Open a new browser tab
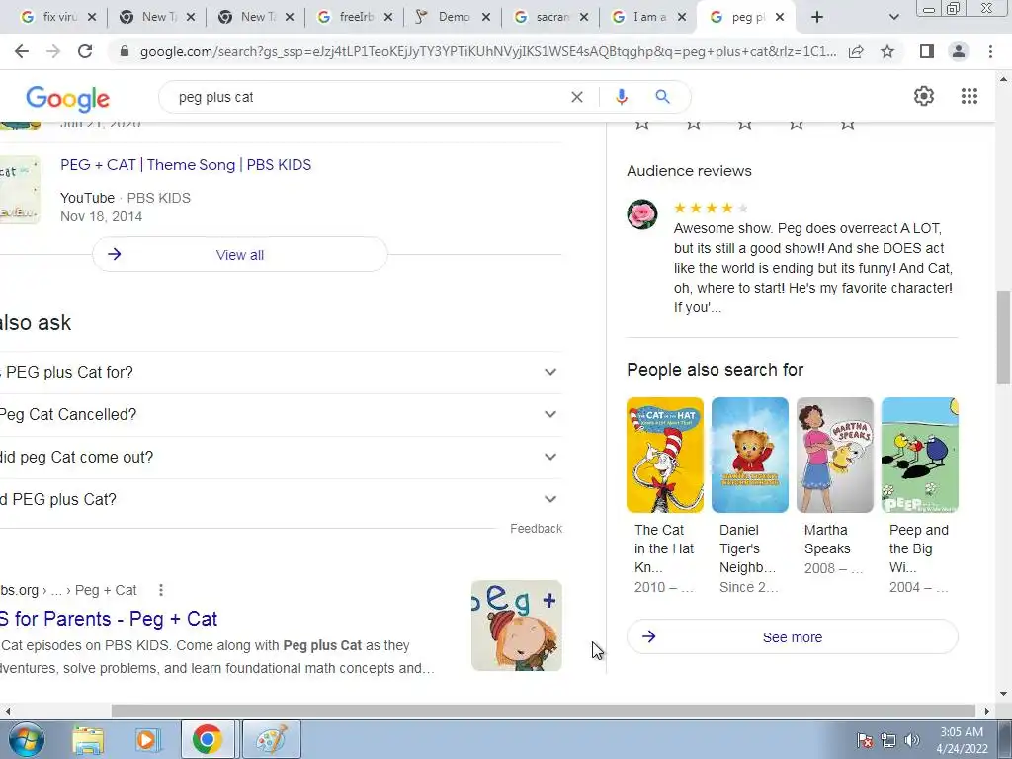Screen dimensions: 1012x759 click(817, 18)
